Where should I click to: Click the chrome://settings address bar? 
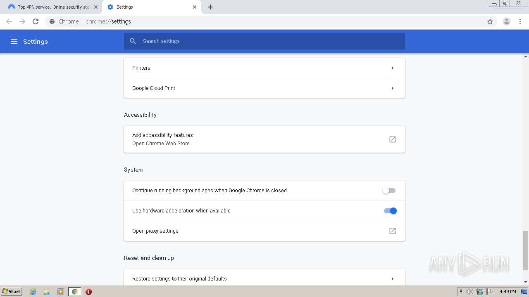pyautogui.click(x=264, y=21)
